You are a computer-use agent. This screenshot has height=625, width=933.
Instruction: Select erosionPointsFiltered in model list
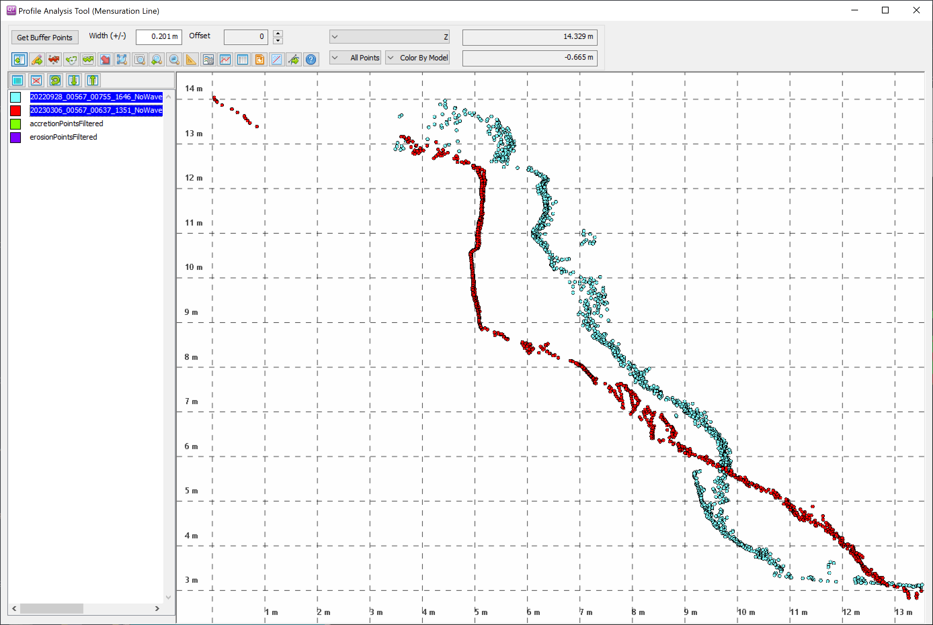pyautogui.click(x=63, y=137)
